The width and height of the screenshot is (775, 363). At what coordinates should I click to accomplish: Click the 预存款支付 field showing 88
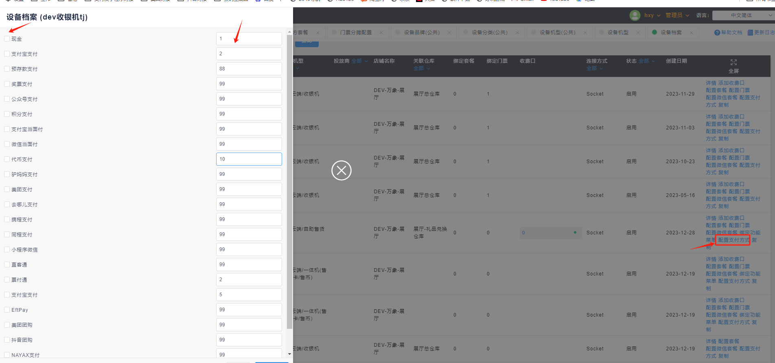249,69
